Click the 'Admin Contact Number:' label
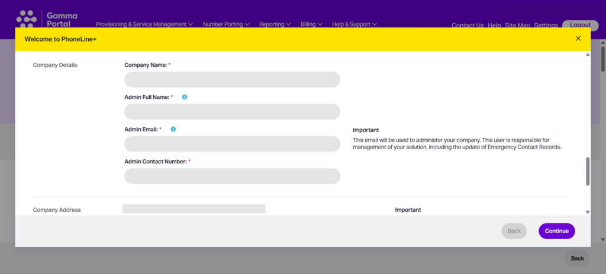Image resolution: width=606 pixels, height=274 pixels. [x=156, y=162]
